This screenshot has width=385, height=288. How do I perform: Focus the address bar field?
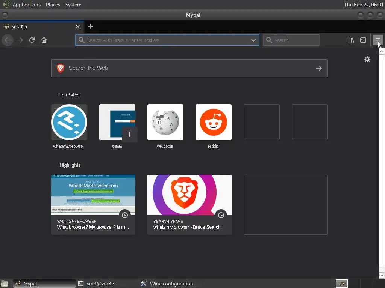(167, 40)
